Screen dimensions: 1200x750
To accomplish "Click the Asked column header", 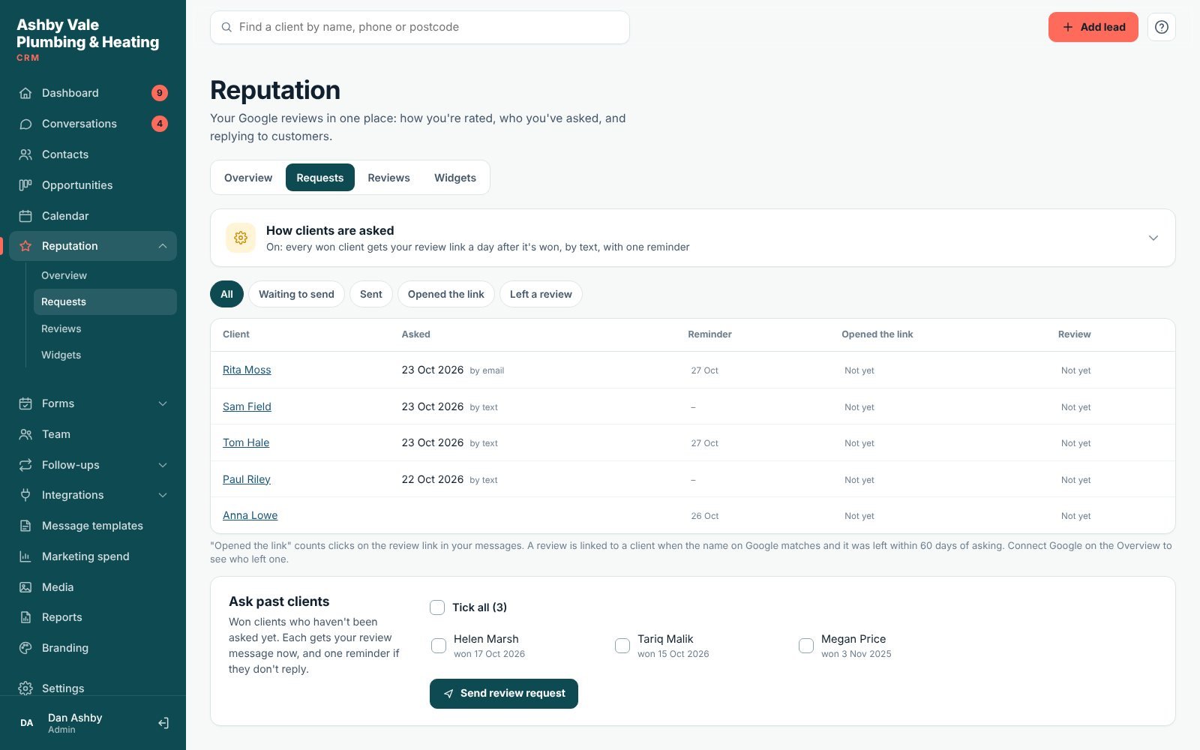I will pos(415,334).
